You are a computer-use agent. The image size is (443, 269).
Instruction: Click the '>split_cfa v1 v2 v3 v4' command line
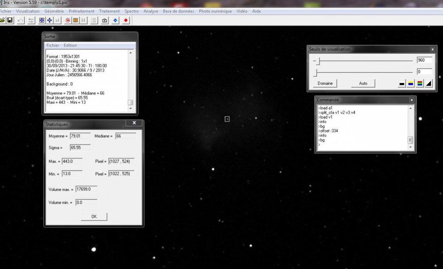click(x=337, y=112)
